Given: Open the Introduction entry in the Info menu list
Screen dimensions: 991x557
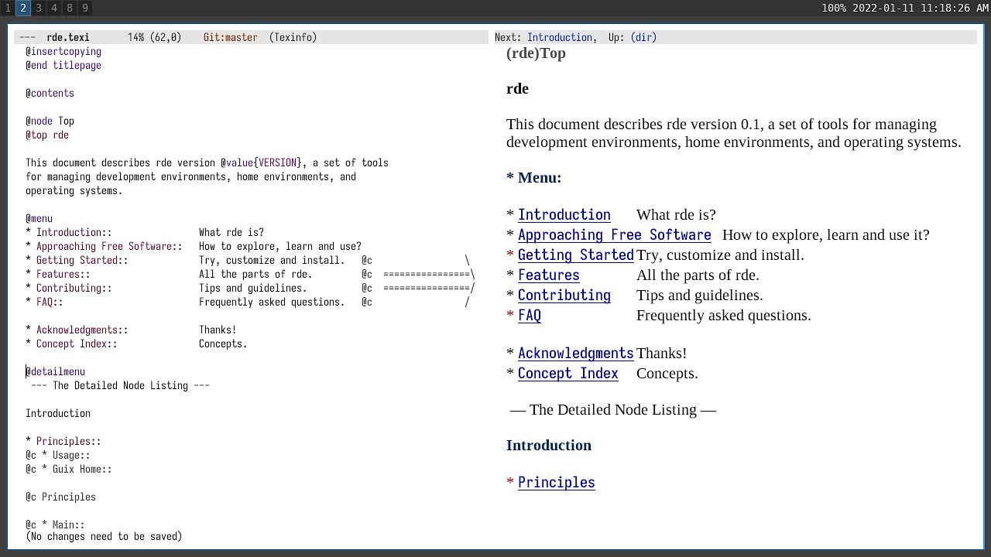Looking at the screenshot, I should point(564,215).
